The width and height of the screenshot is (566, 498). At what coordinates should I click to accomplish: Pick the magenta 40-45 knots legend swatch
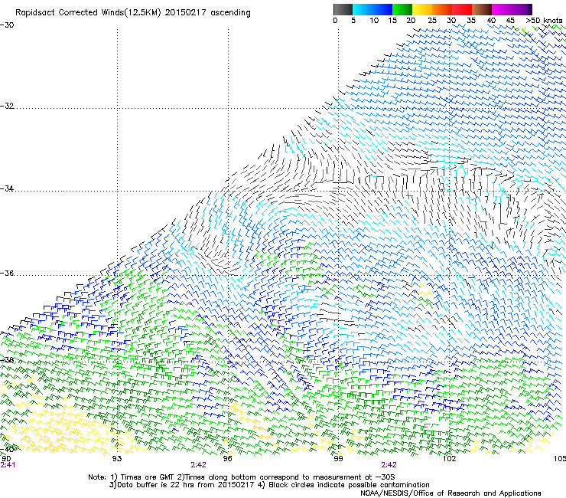point(502,9)
